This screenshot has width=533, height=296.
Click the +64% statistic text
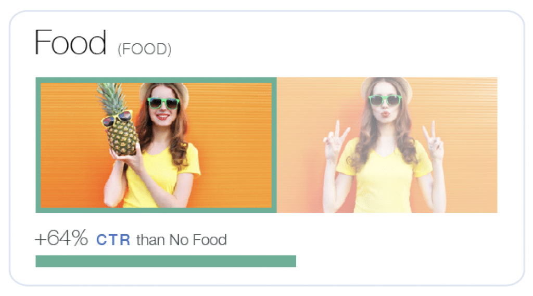61,238
